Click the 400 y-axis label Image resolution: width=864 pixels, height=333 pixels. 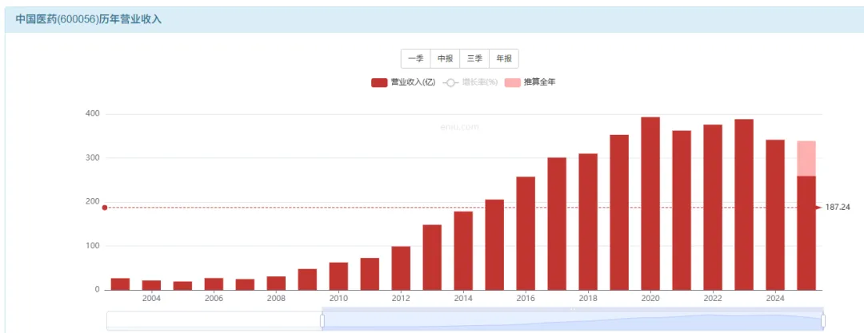coord(93,114)
